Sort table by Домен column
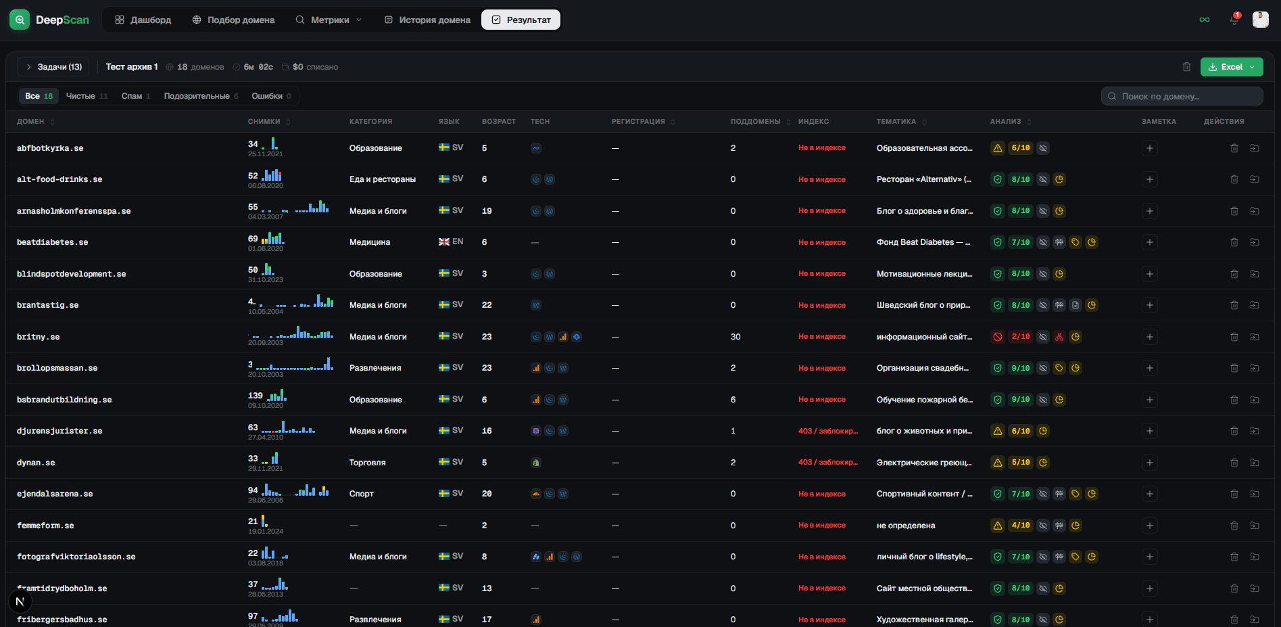Screen dimensions: 1281x627 coord(36,122)
